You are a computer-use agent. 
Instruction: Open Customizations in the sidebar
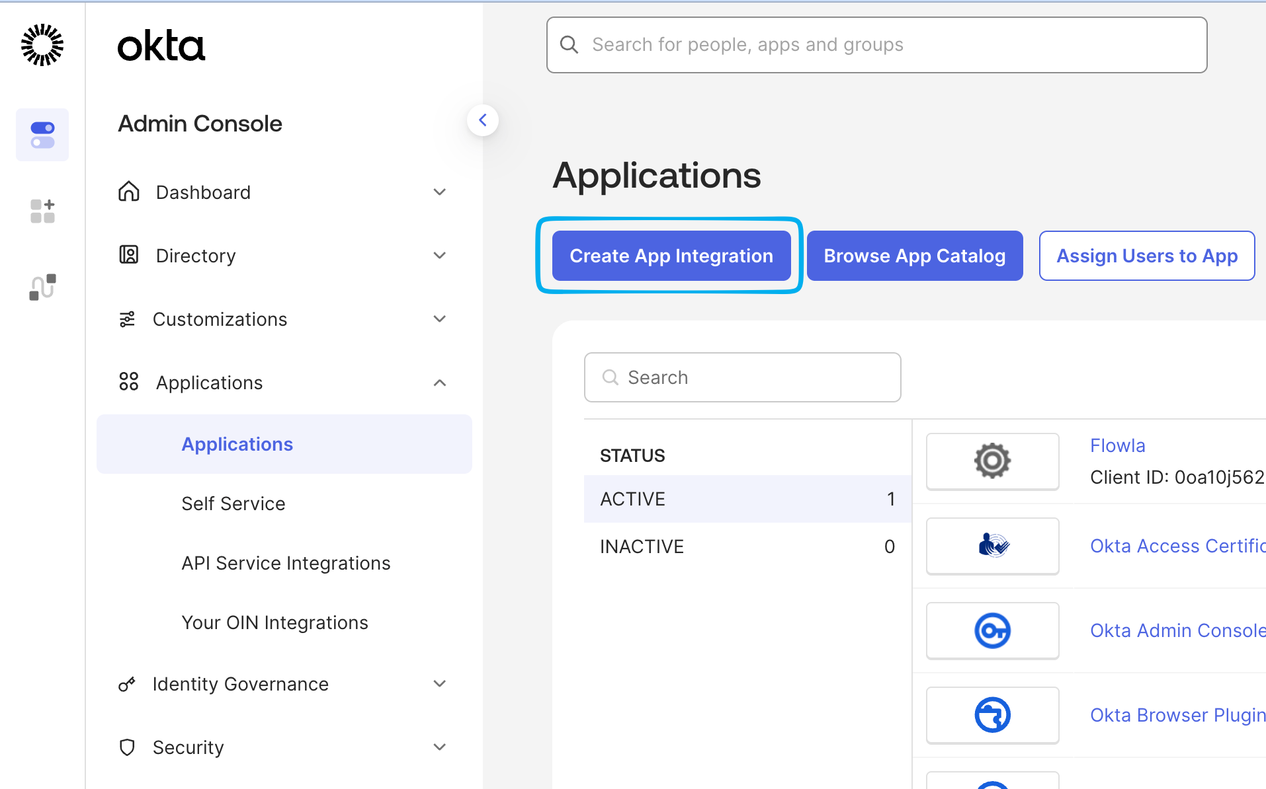pyautogui.click(x=220, y=319)
